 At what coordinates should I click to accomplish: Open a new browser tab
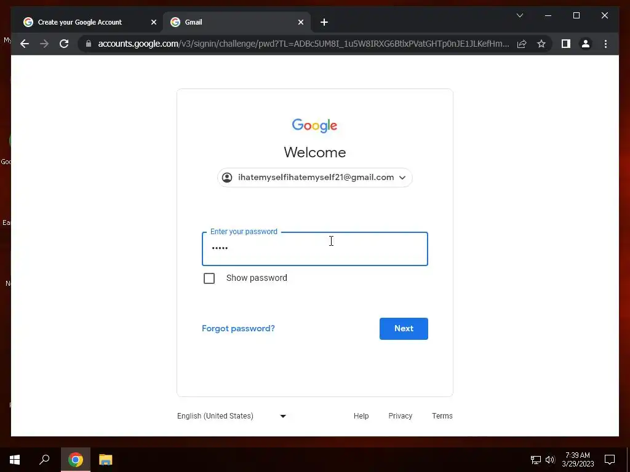[x=324, y=22]
